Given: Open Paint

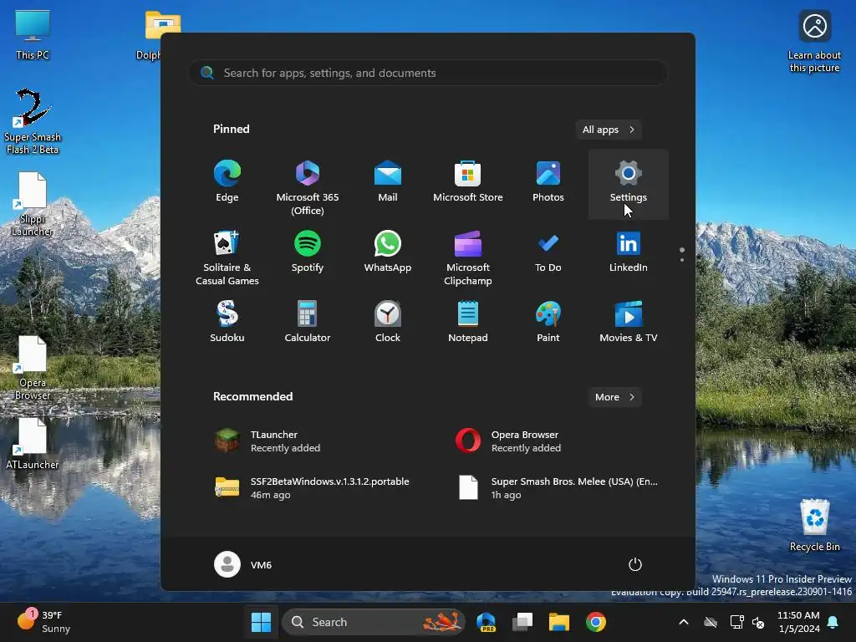Looking at the screenshot, I should 548,322.
